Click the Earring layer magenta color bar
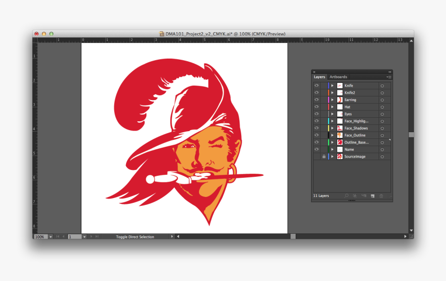The width and height of the screenshot is (446, 281). 328,100
